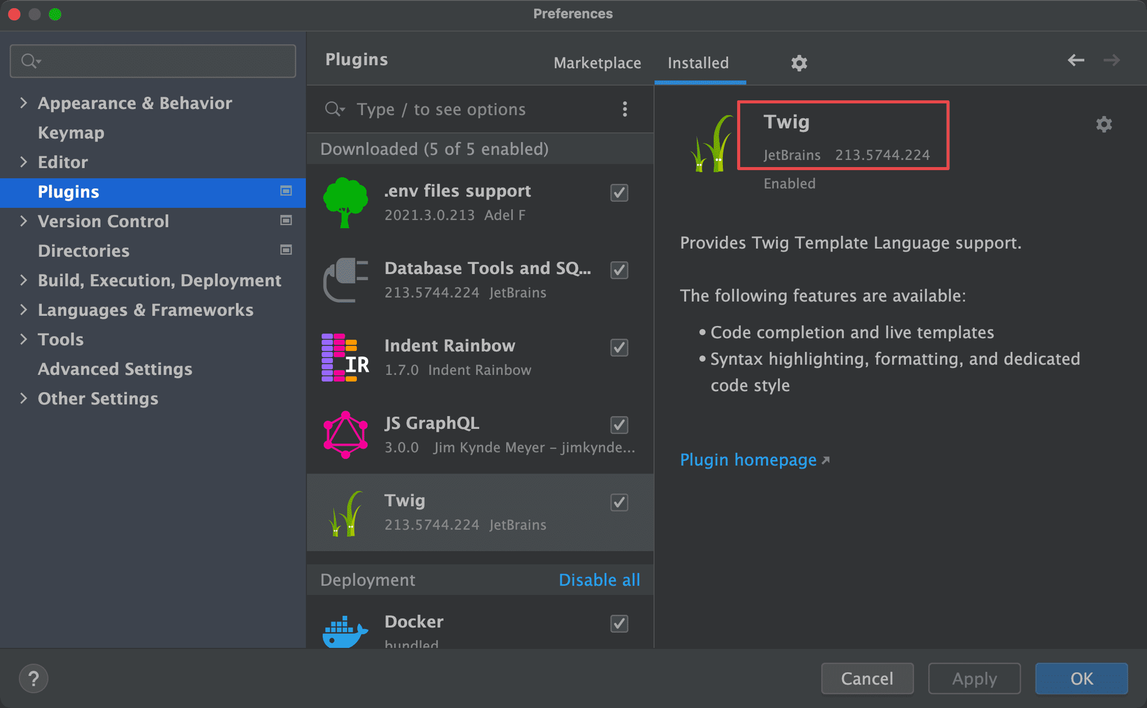Select the Indent Rainbow plugin row

click(480, 358)
